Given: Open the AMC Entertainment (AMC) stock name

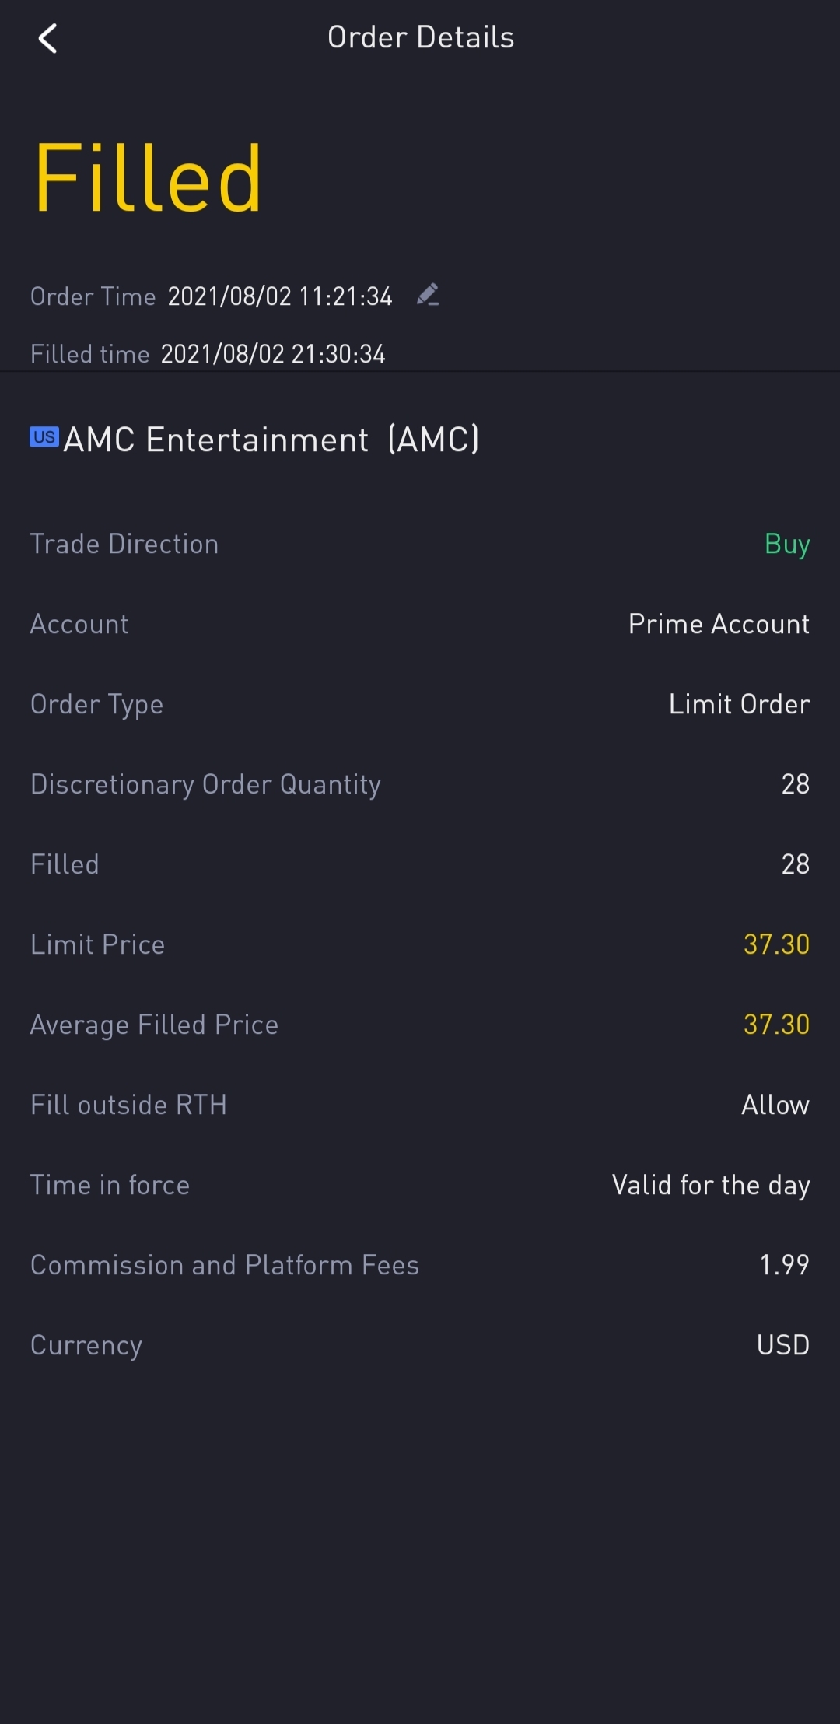Looking at the screenshot, I should pyautogui.click(x=271, y=440).
